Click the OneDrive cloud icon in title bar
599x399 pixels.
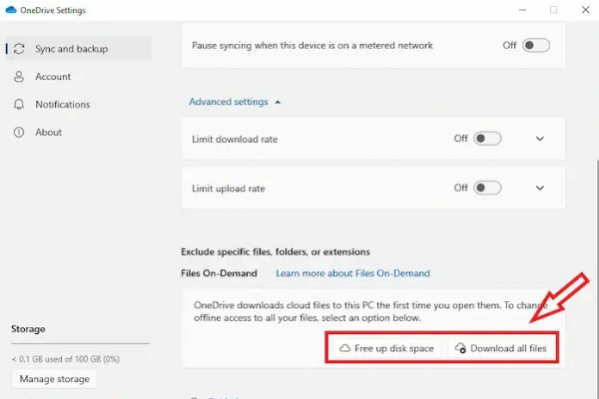coord(11,10)
